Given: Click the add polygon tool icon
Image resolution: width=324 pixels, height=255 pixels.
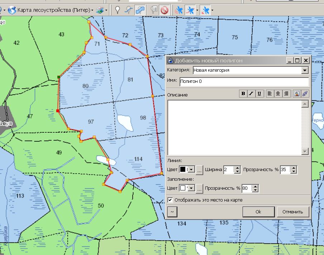Looking at the screenshot, I should [140, 10].
